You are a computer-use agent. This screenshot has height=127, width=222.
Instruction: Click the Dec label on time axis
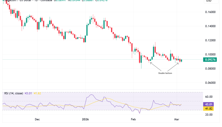[x=37, y=119]
